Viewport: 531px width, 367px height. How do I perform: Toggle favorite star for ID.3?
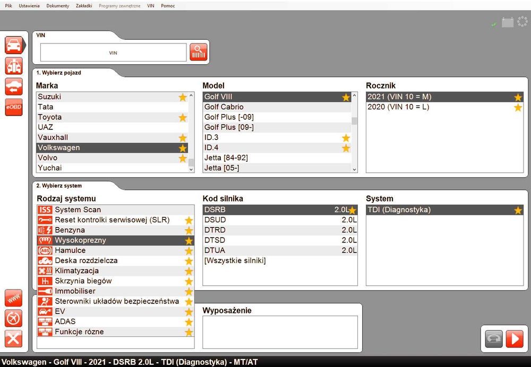click(346, 138)
